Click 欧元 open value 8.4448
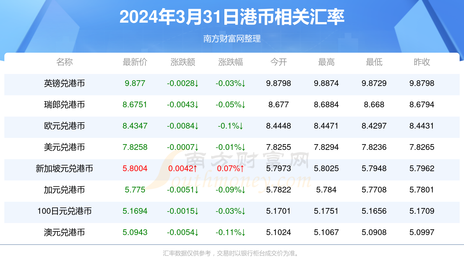464x273 pixels. (x=278, y=126)
